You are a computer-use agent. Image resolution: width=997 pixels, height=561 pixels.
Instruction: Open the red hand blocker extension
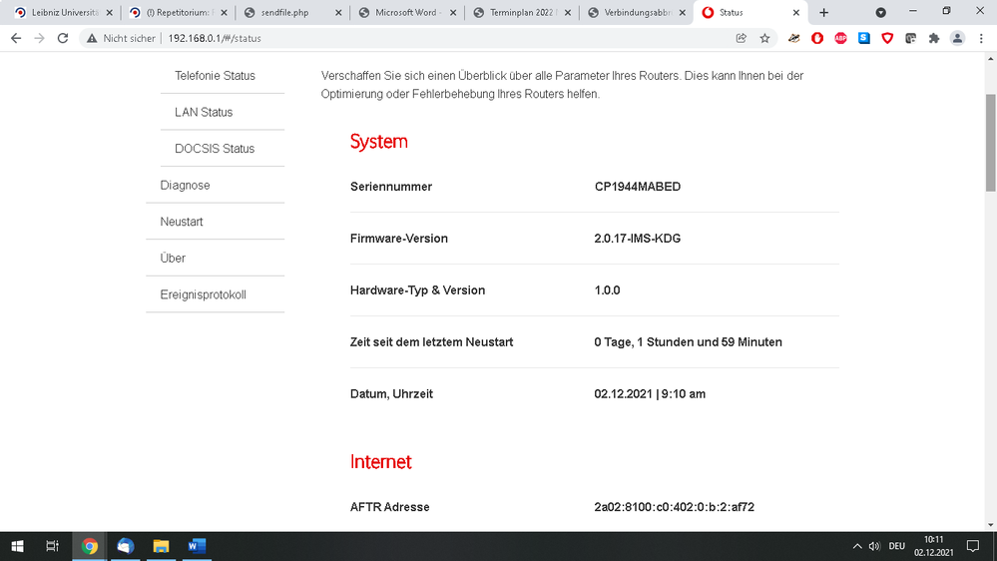[x=817, y=38]
